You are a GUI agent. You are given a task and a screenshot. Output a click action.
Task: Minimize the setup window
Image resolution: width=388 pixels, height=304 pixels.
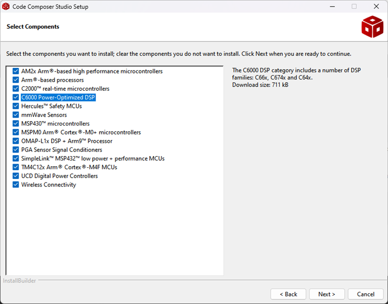tap(332, 7)
